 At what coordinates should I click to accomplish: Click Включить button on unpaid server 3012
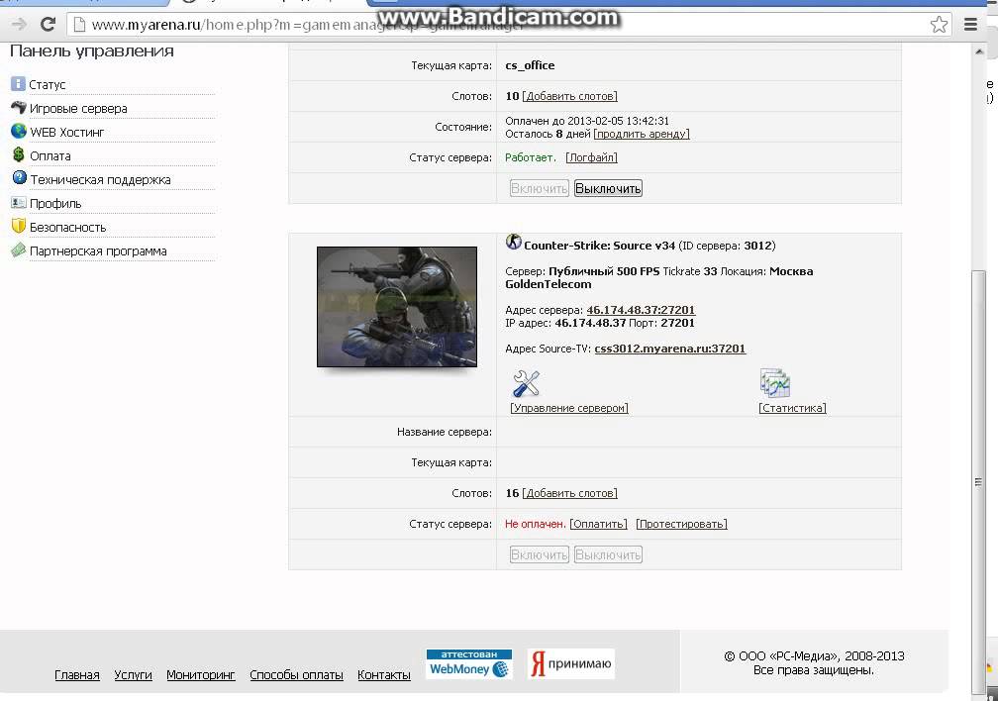539,554
